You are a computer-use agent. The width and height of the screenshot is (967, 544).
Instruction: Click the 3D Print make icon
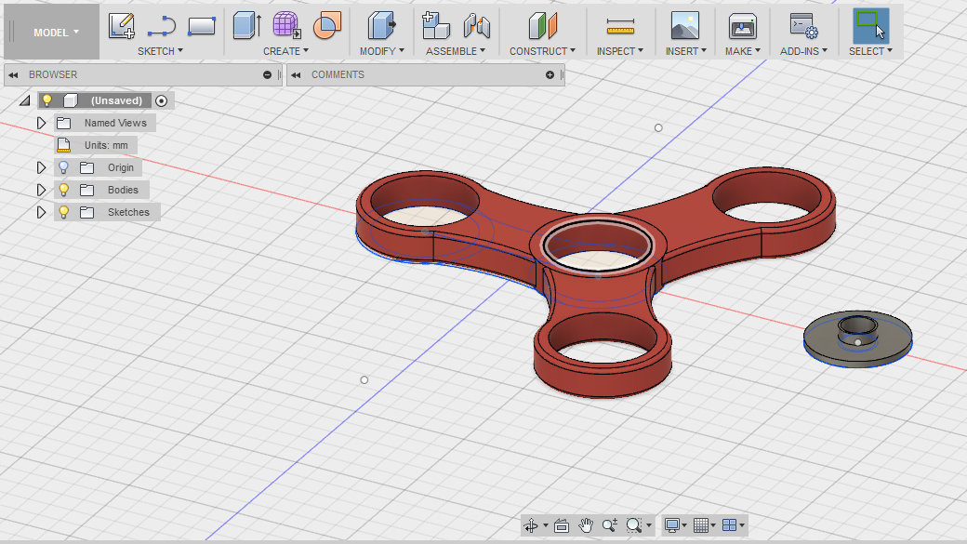(743, 26)
